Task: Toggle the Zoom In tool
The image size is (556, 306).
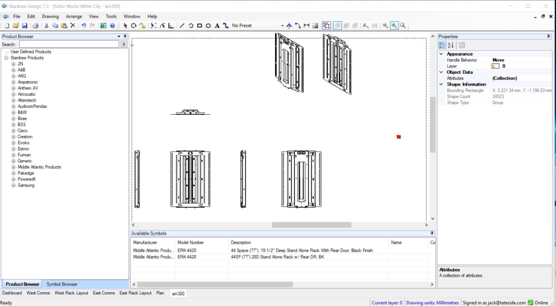Action: pyautogui.click(x=394, y=25)
